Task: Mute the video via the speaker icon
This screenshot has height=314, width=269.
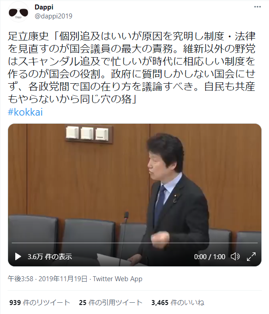Action: point(235,256)
